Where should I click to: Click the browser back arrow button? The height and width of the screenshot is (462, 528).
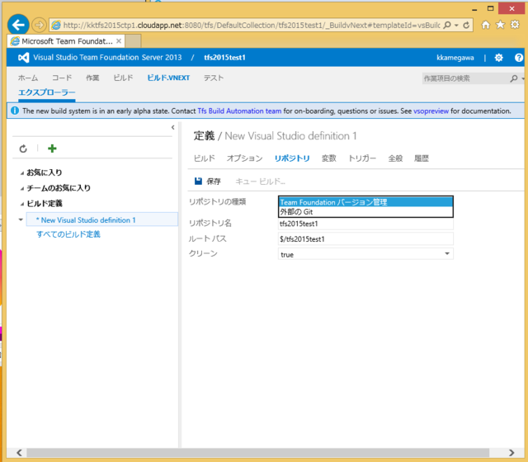tap(18, 25)
